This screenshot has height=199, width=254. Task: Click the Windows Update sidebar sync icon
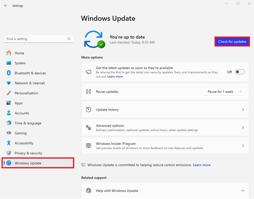pos(9,163)
